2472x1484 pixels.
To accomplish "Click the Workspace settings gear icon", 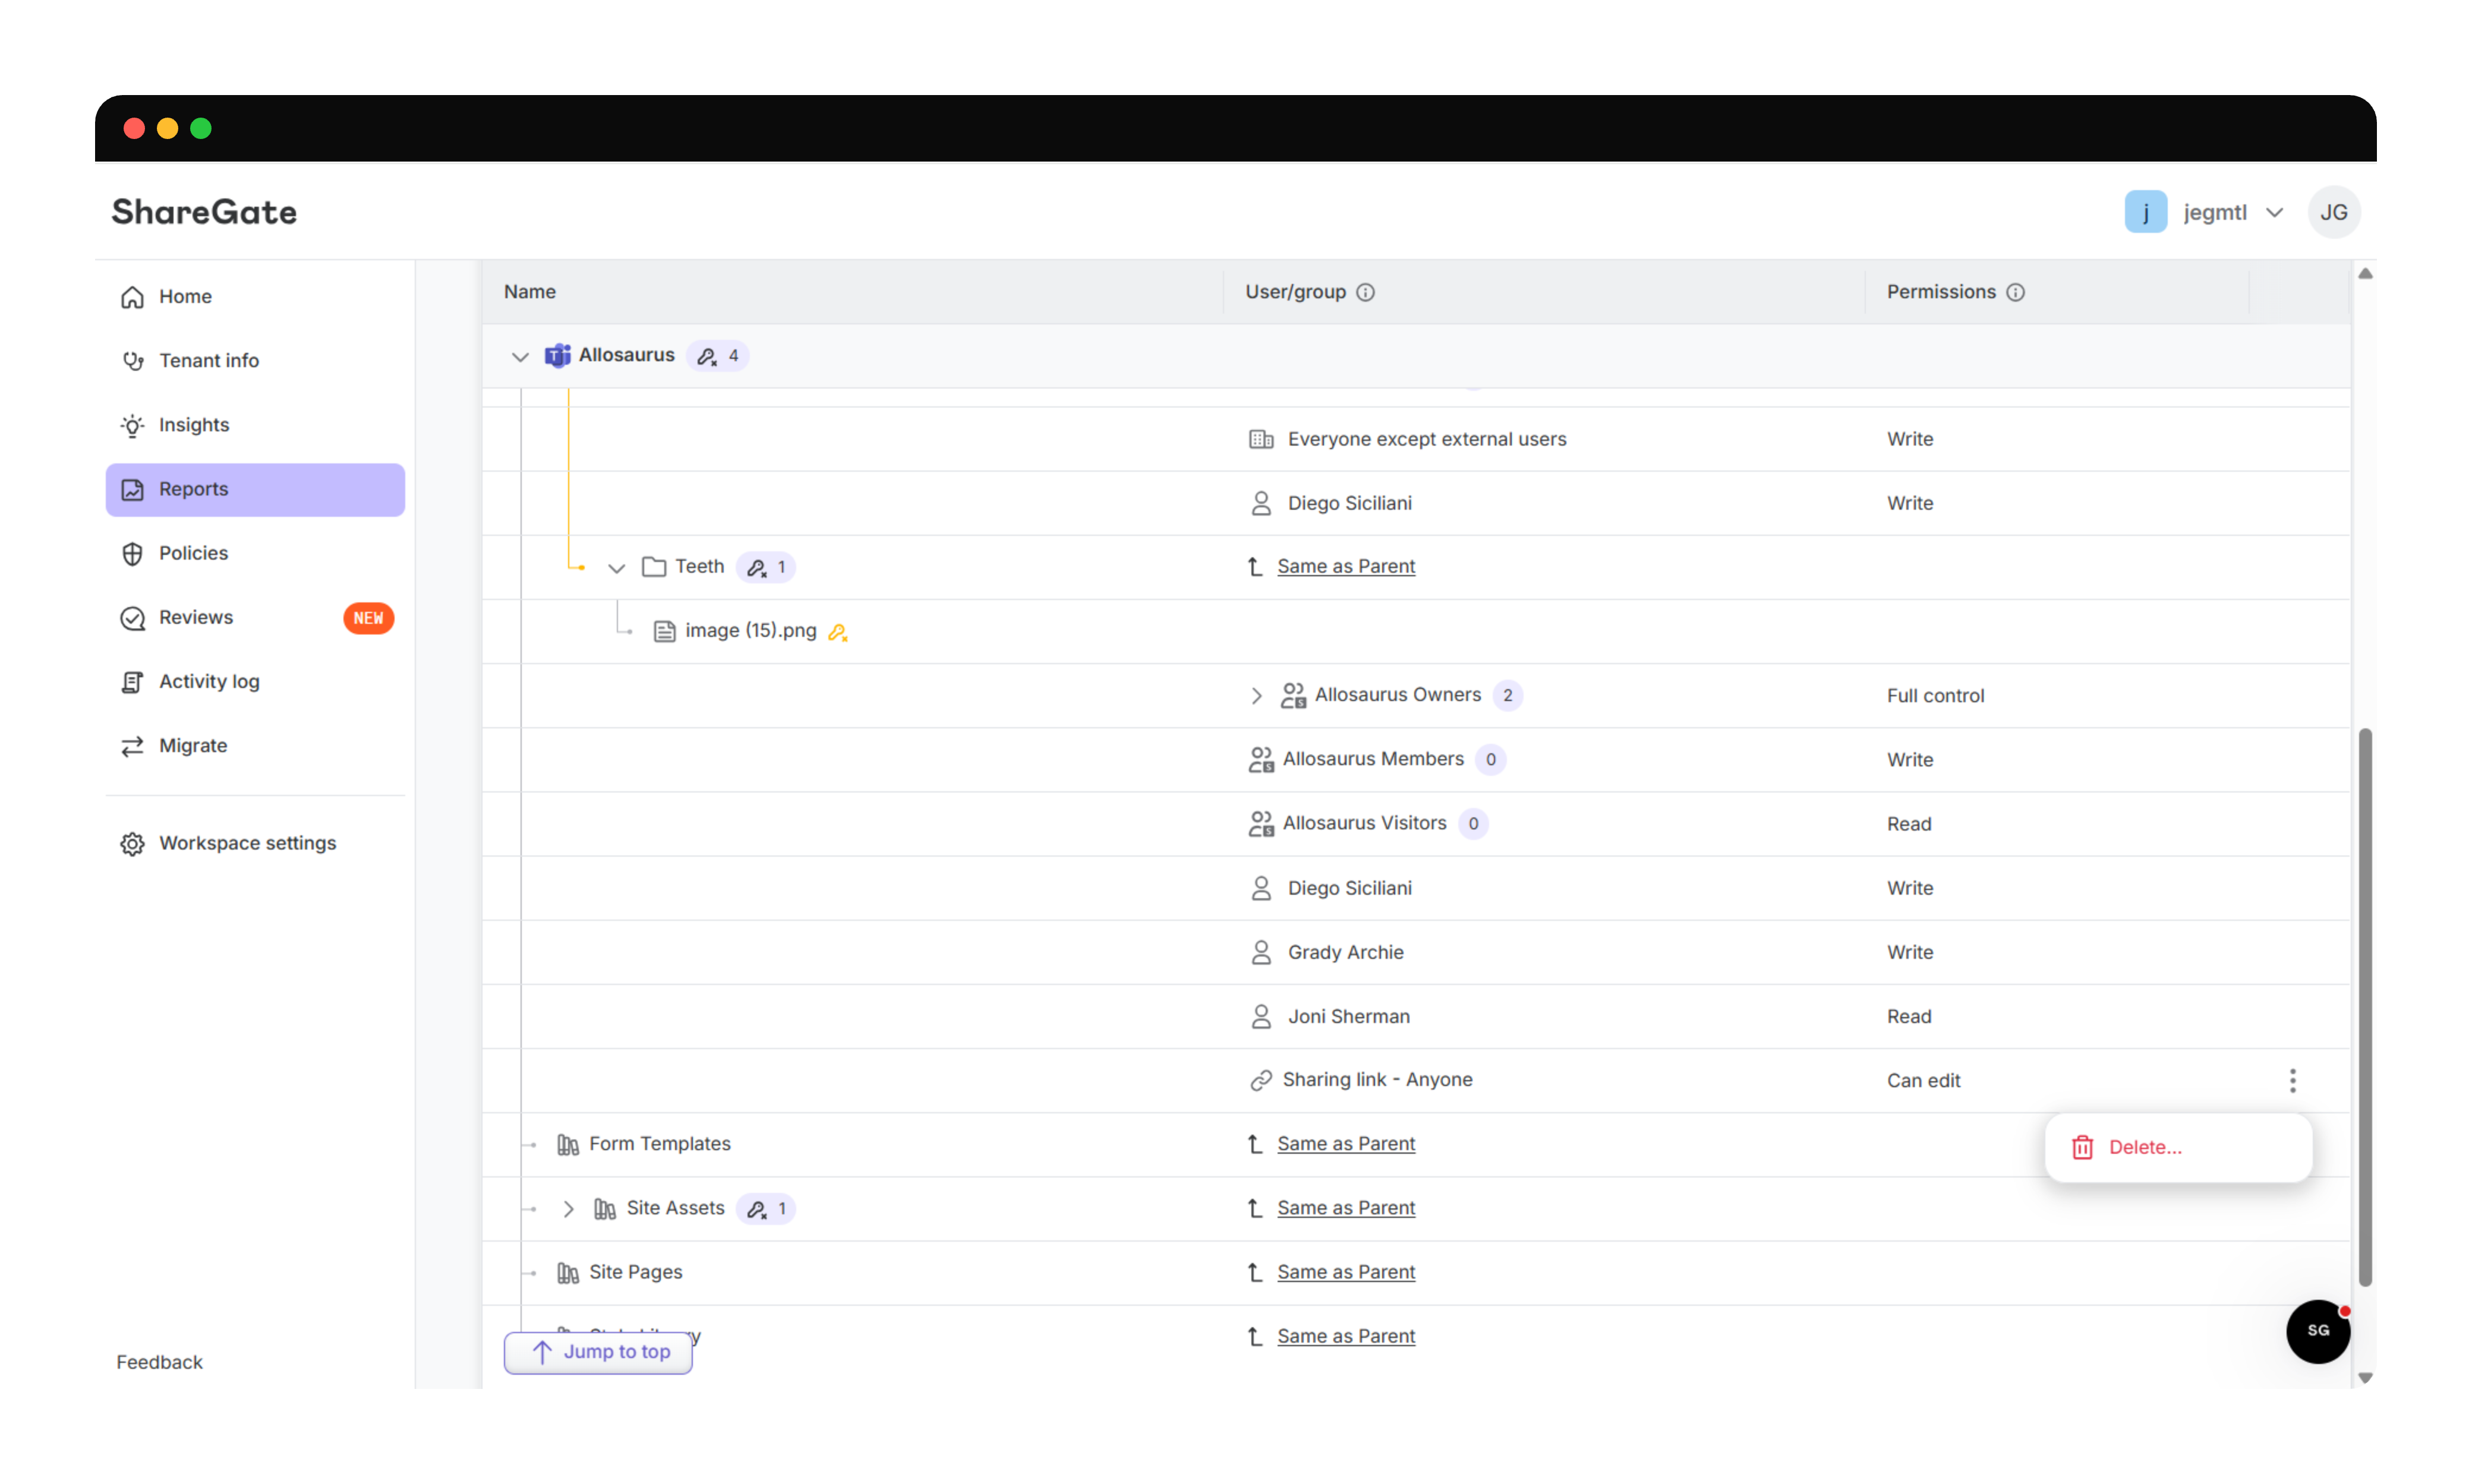I will [132, 844].
